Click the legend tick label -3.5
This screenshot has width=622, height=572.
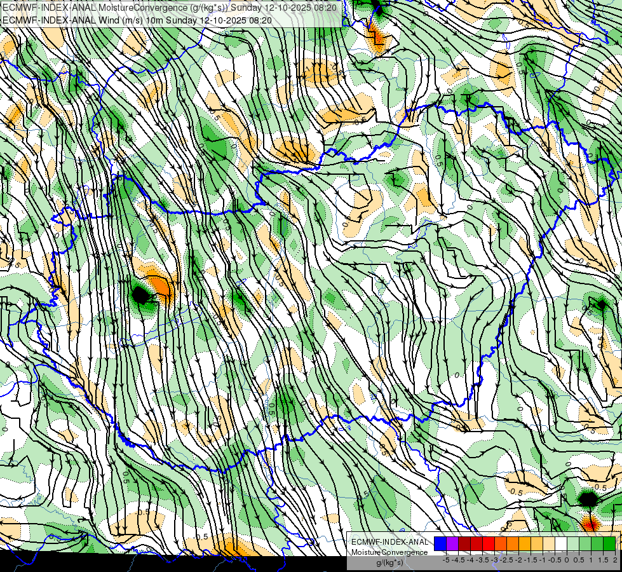(482, 560)
